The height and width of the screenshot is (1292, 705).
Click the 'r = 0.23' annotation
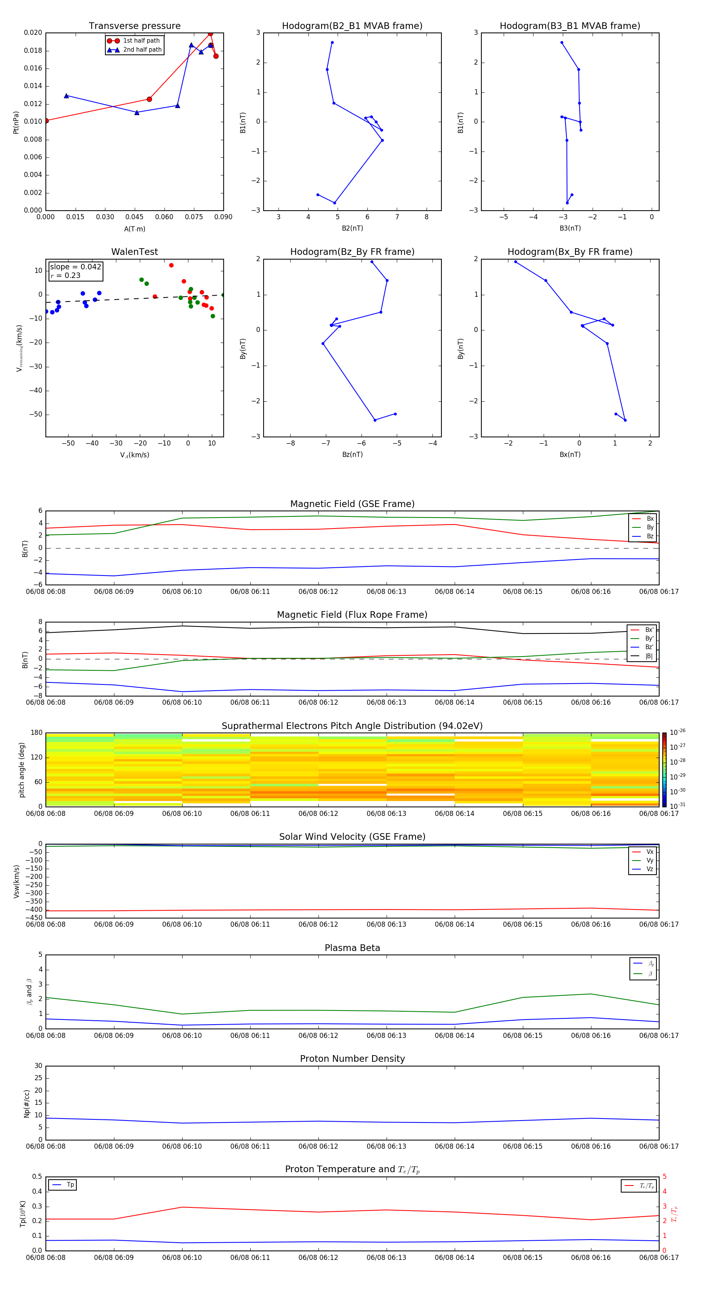point(65,275)
